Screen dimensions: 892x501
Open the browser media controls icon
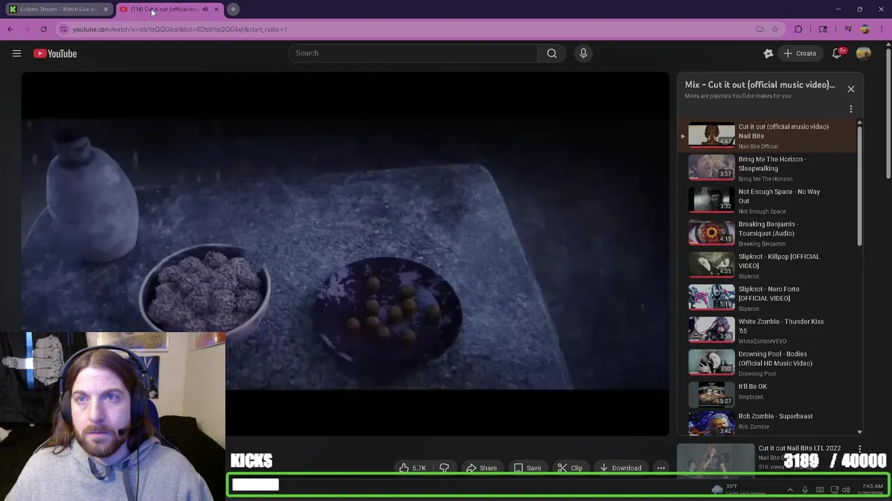(x=848, y=29)
